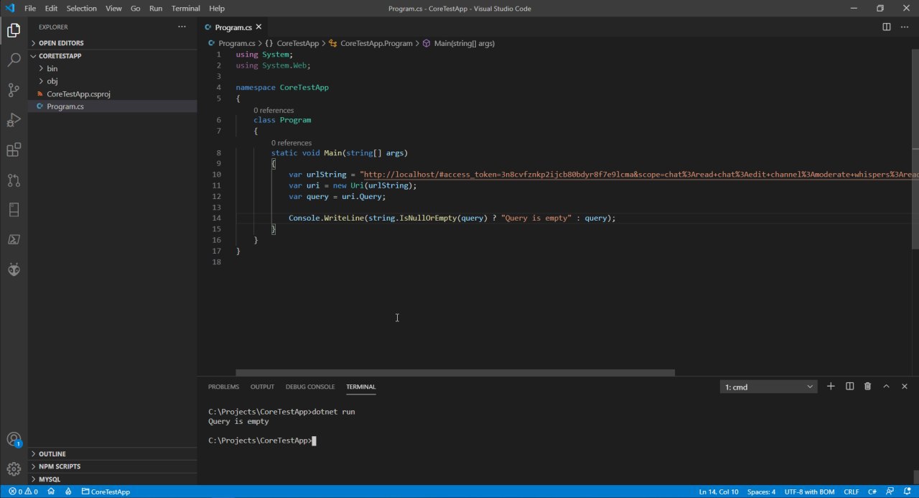Image resolution: width=919 pixels, height=498 pixels.
Task: Change language mode via C# indicator
Action: pos(872,492)
